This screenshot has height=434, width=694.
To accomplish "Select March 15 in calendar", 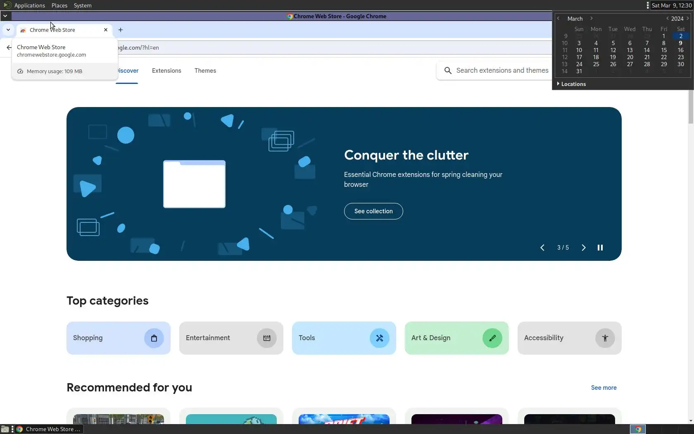I will tap(664, 50).
